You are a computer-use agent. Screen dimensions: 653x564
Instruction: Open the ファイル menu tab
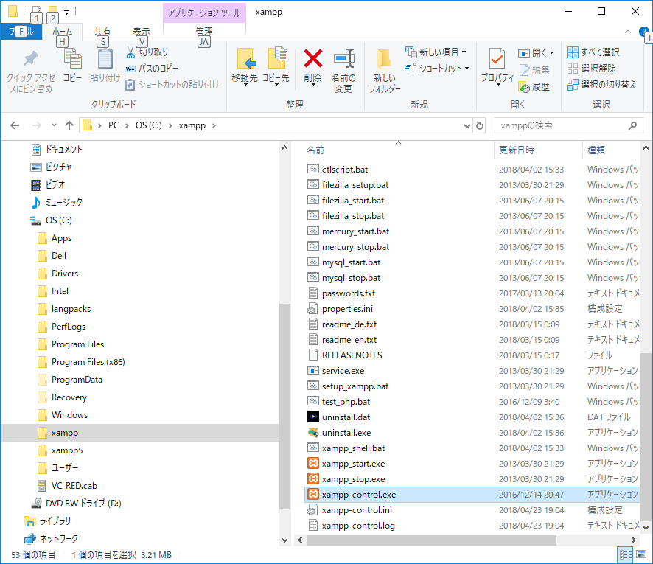[x=21, y=32]
